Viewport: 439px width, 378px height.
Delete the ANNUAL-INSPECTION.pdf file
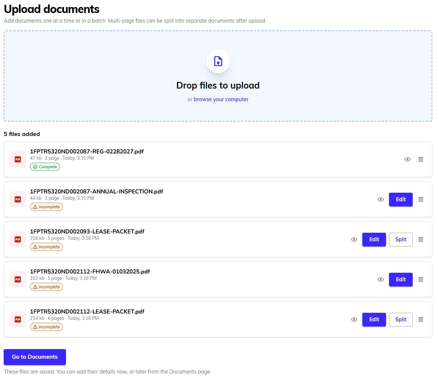(x=420, y=199)
